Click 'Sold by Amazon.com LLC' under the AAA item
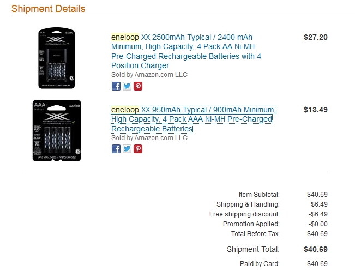Image resolution: width=355 pixels, height=271 pixels. click(x=149, y=138)
